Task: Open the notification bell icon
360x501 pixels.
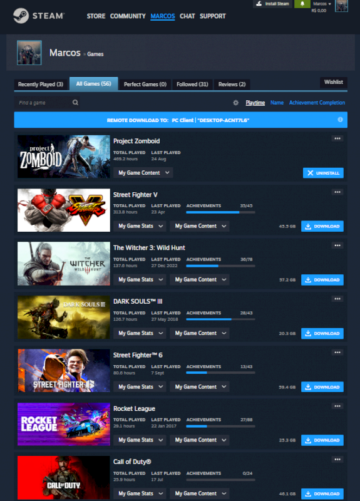Action: click(302, 4)
